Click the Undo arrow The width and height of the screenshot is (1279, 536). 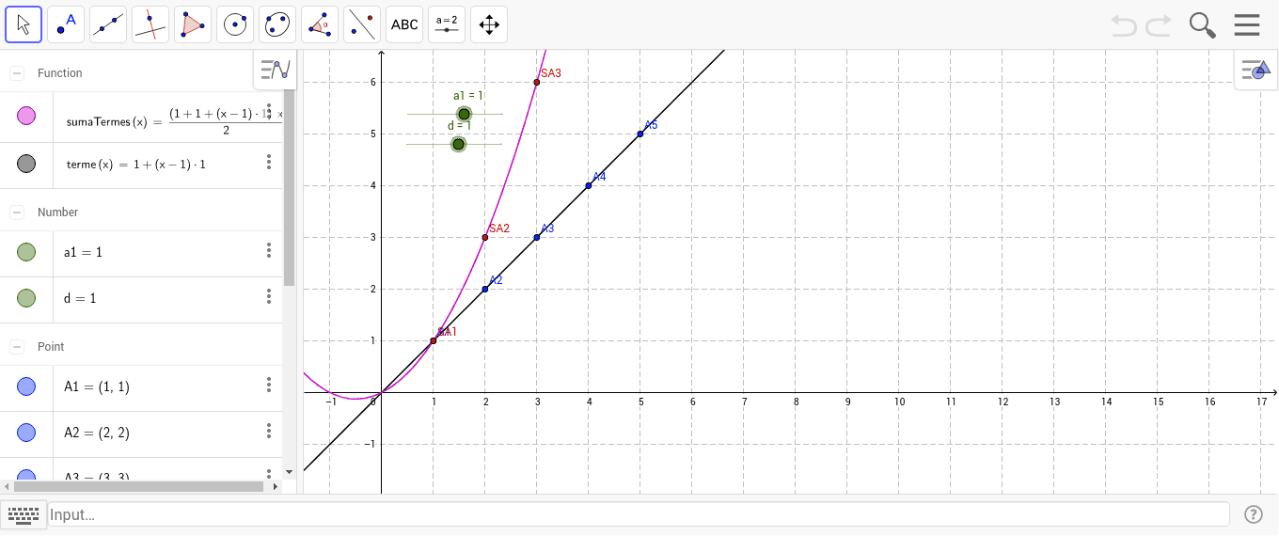click(1124, 25)
